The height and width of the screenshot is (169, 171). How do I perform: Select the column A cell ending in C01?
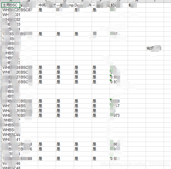point(11,15)
